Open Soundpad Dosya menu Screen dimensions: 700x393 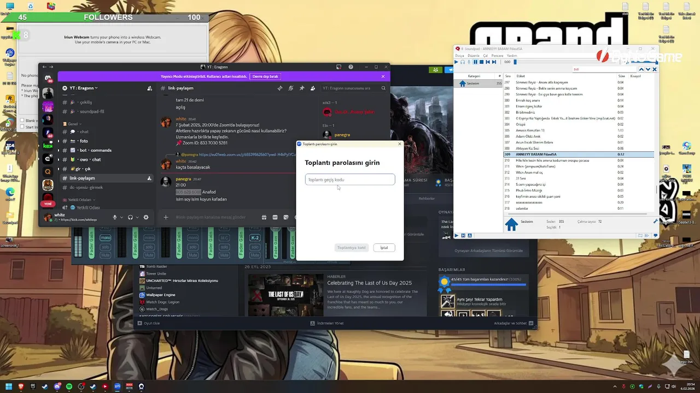pyautogui.click(x=459, y=56)
